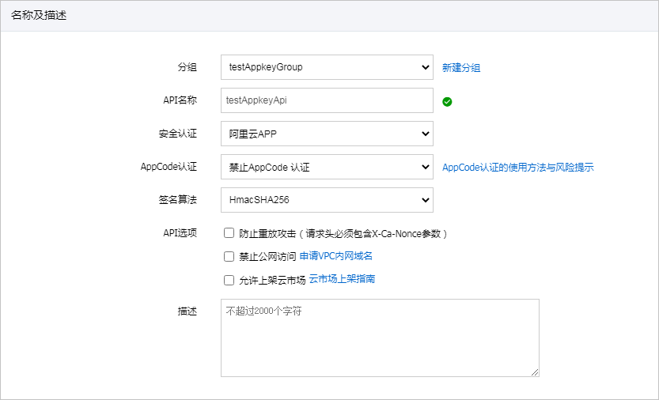Click the 新建分组 link
Viewport: 659px width, 400px height.
[461, 68]
